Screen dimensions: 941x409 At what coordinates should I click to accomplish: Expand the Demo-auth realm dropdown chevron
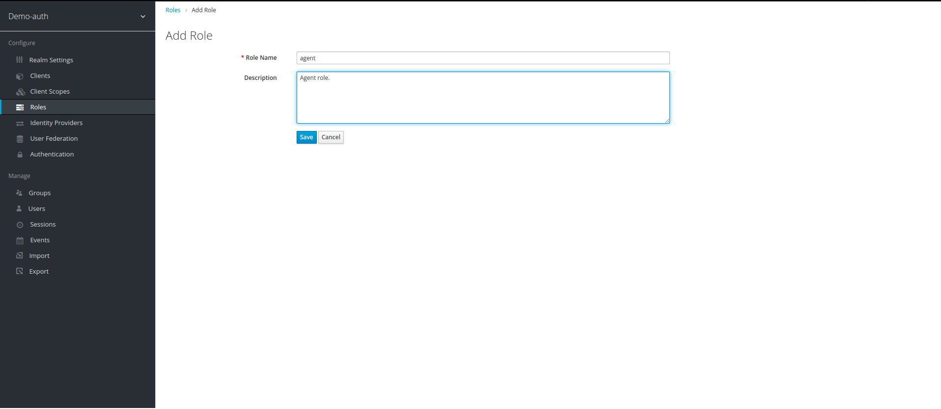[x=143, y=16]
